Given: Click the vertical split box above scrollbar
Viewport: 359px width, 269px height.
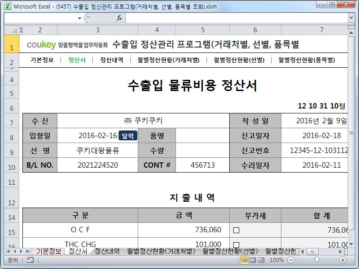Looking at the screenshot, I should coord(351,27).
